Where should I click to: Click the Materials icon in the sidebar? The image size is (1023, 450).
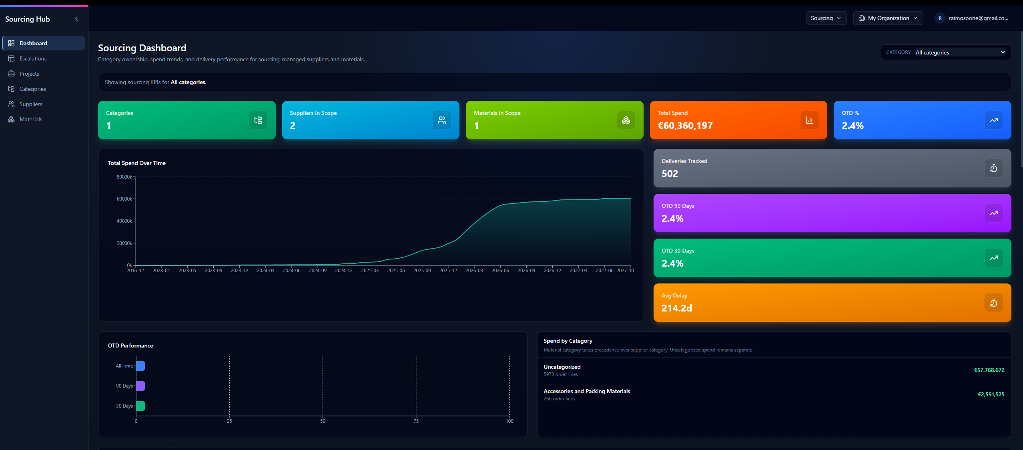[x=12, y=119]
